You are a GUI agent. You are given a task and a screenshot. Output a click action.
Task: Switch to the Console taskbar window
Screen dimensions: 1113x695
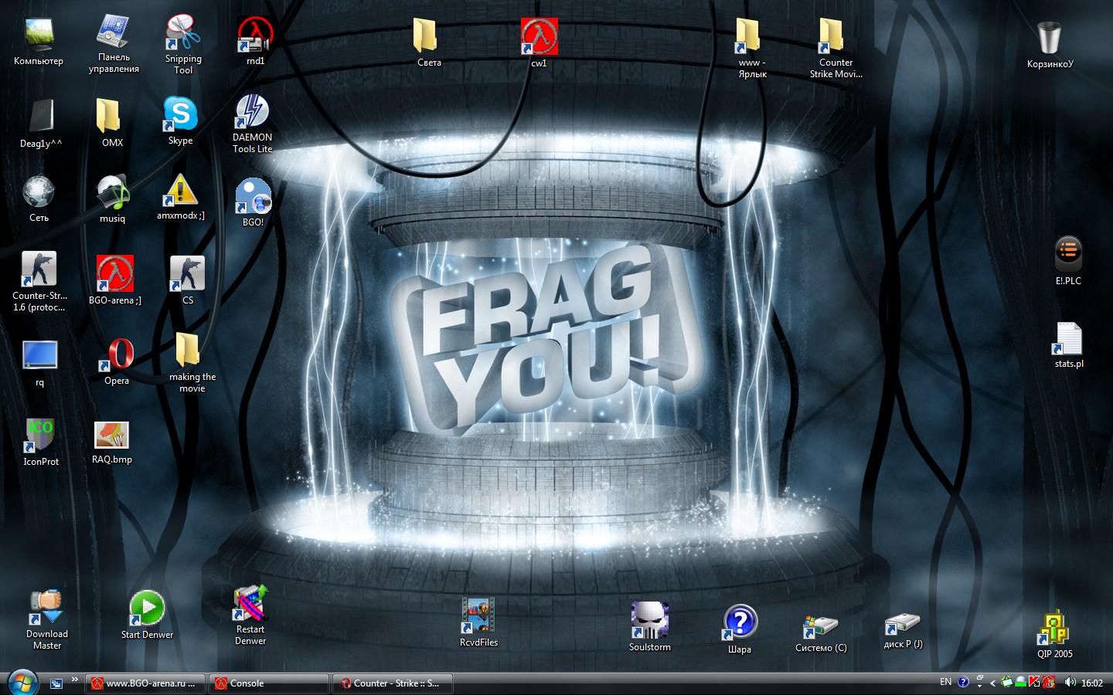268,683
